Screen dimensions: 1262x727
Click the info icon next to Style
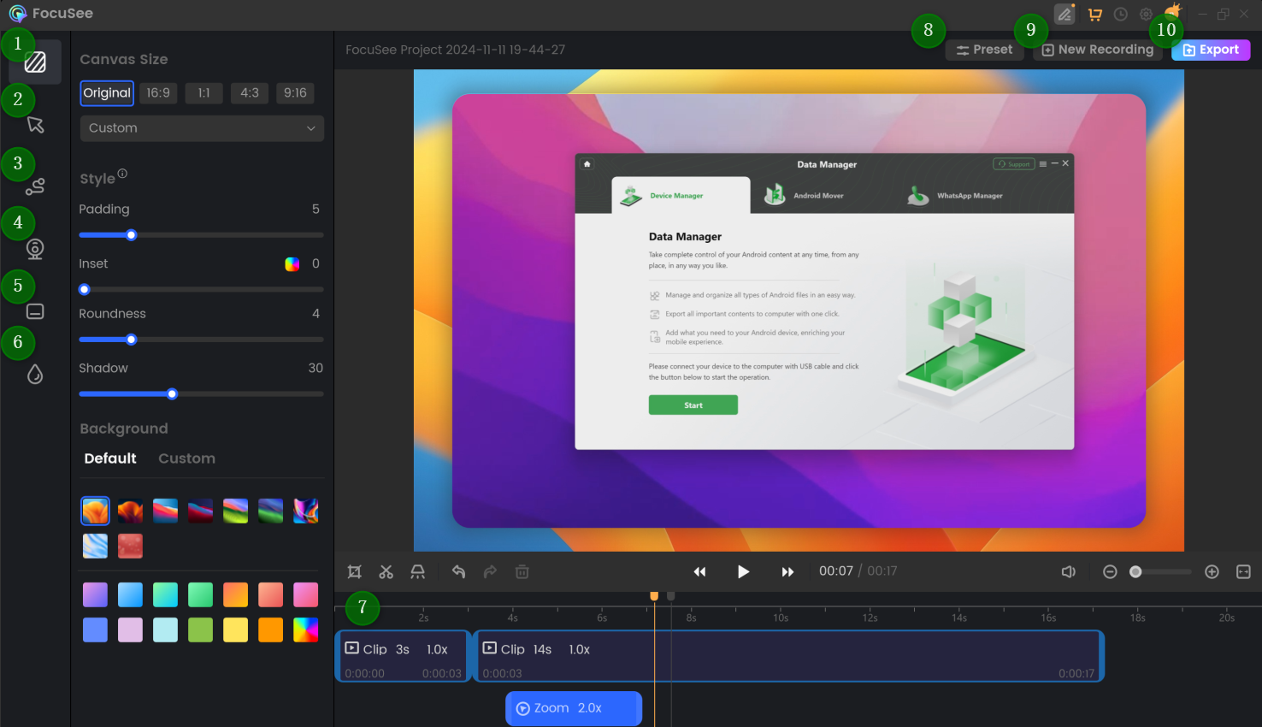tap(122, 174)
